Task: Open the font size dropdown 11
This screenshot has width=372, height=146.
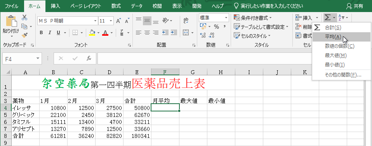Action: (111, 21)
